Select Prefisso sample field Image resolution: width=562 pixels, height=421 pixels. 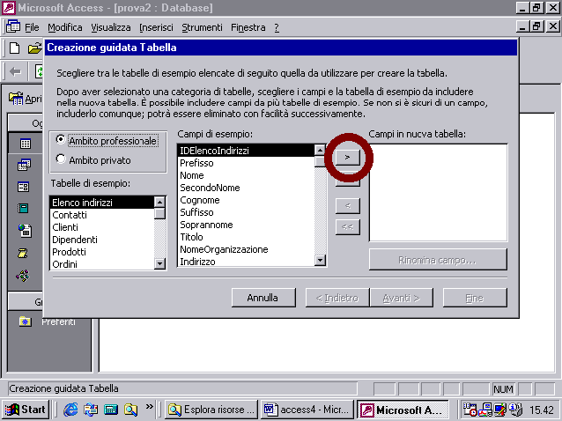pyautogui.click(x=246, y=163)
